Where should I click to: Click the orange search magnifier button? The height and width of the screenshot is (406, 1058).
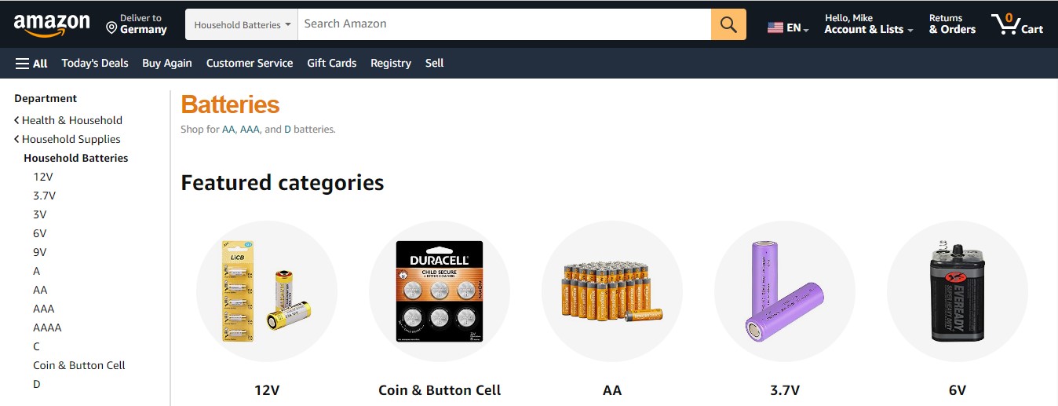point(728,24)
